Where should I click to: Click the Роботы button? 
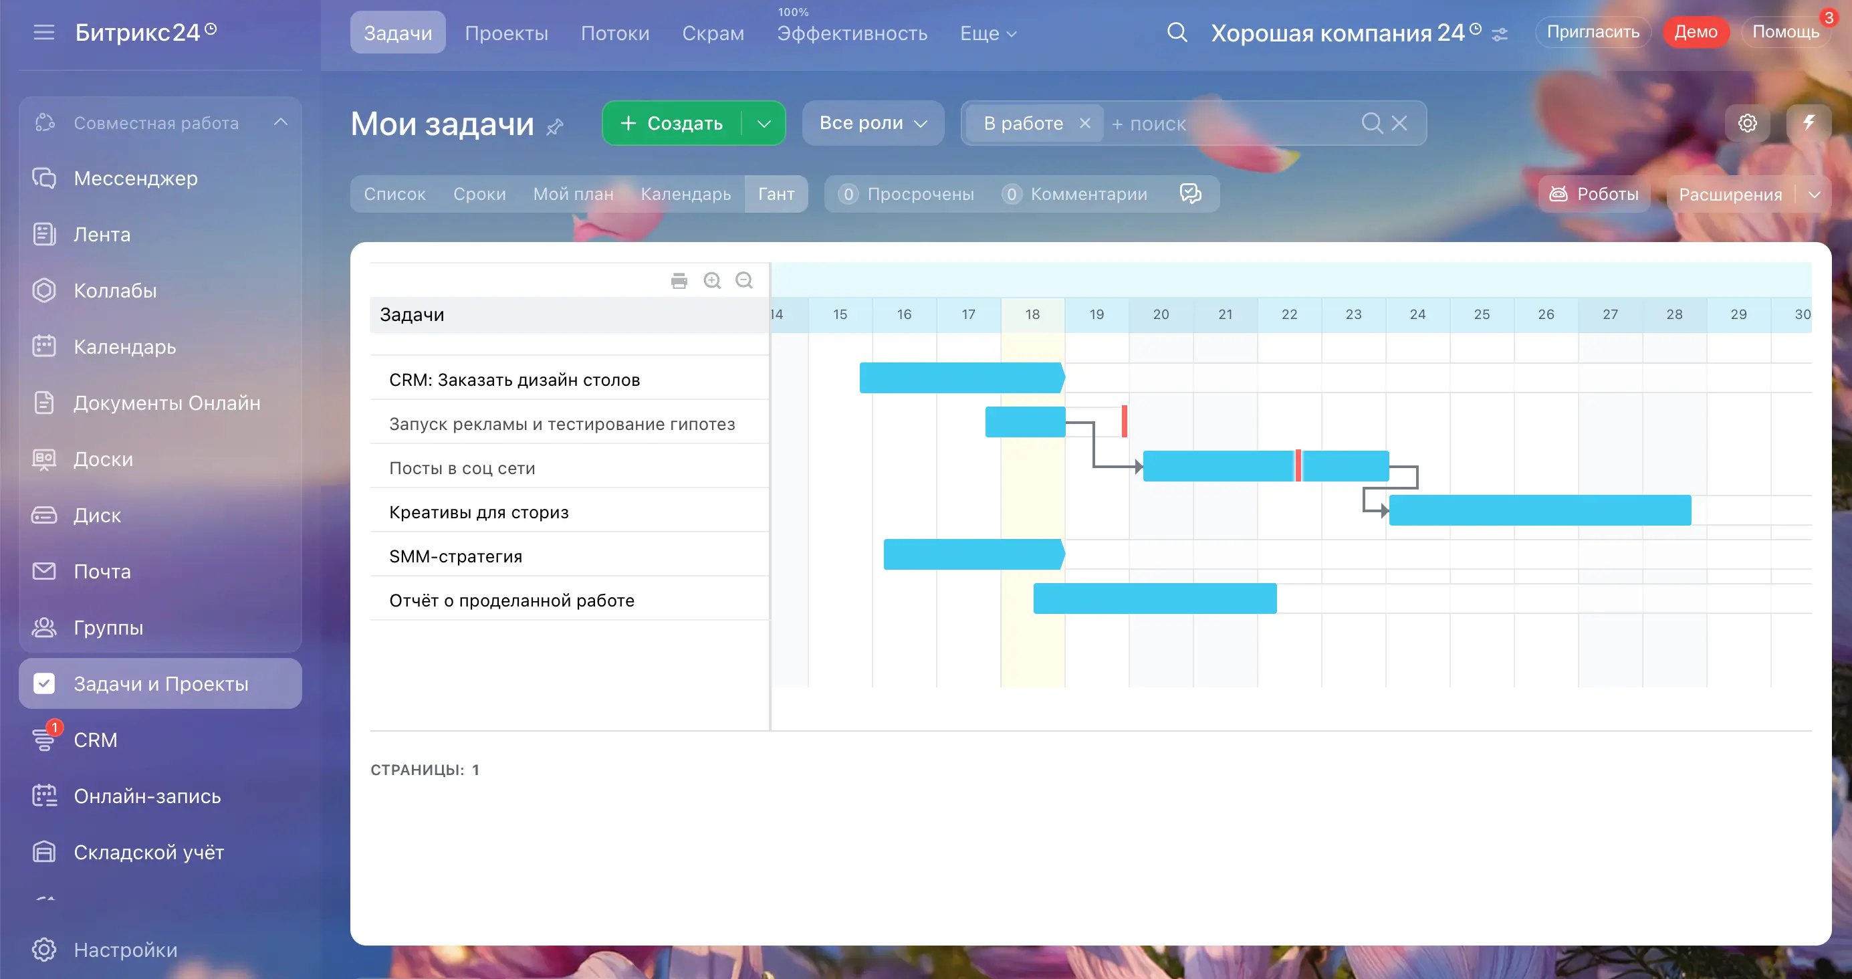point(1593,193)
